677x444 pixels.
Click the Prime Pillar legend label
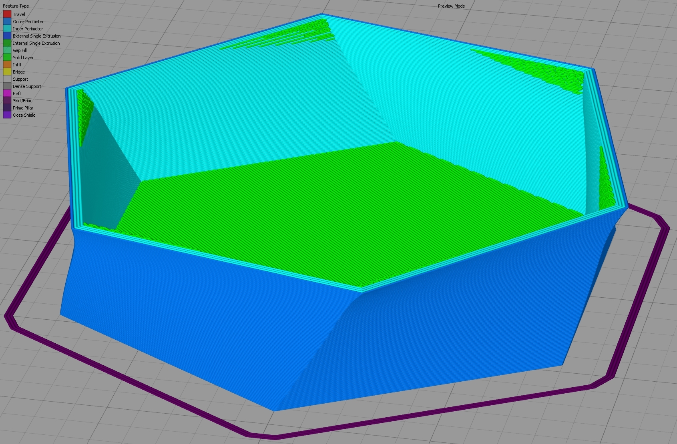point(22,108)
